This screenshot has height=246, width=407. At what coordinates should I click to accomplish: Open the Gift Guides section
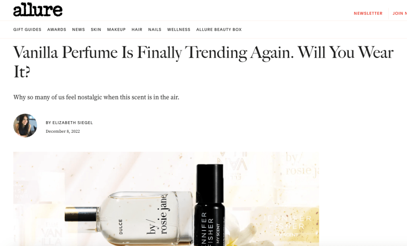pyautogui.click(x=27, y=29)
